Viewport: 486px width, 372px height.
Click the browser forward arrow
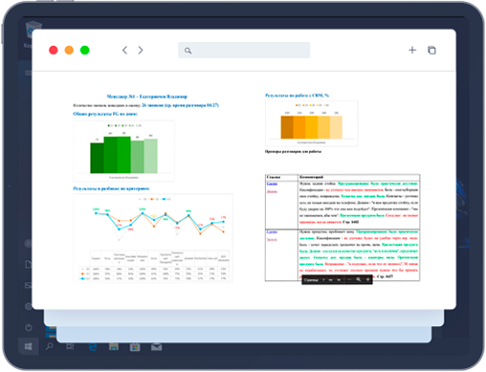pyautogui.click(x=141, y=50)
